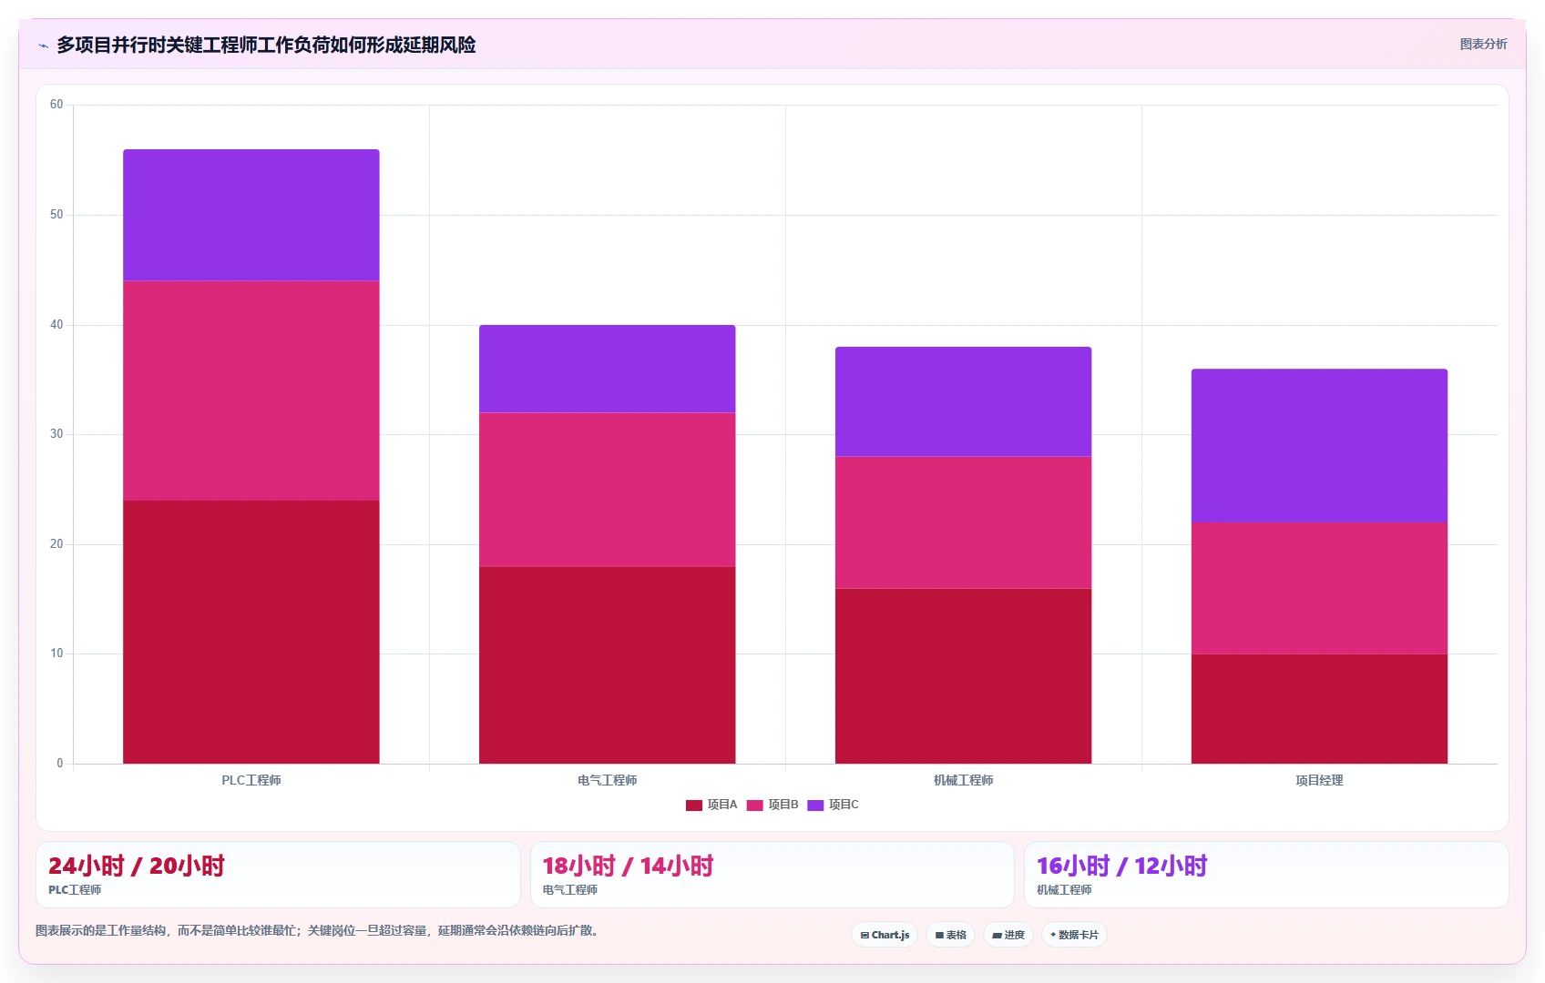This screenshot has height=983, width=1545.
Task: Click 项目经理 项目C bar segment
Action: (1319, 445)
